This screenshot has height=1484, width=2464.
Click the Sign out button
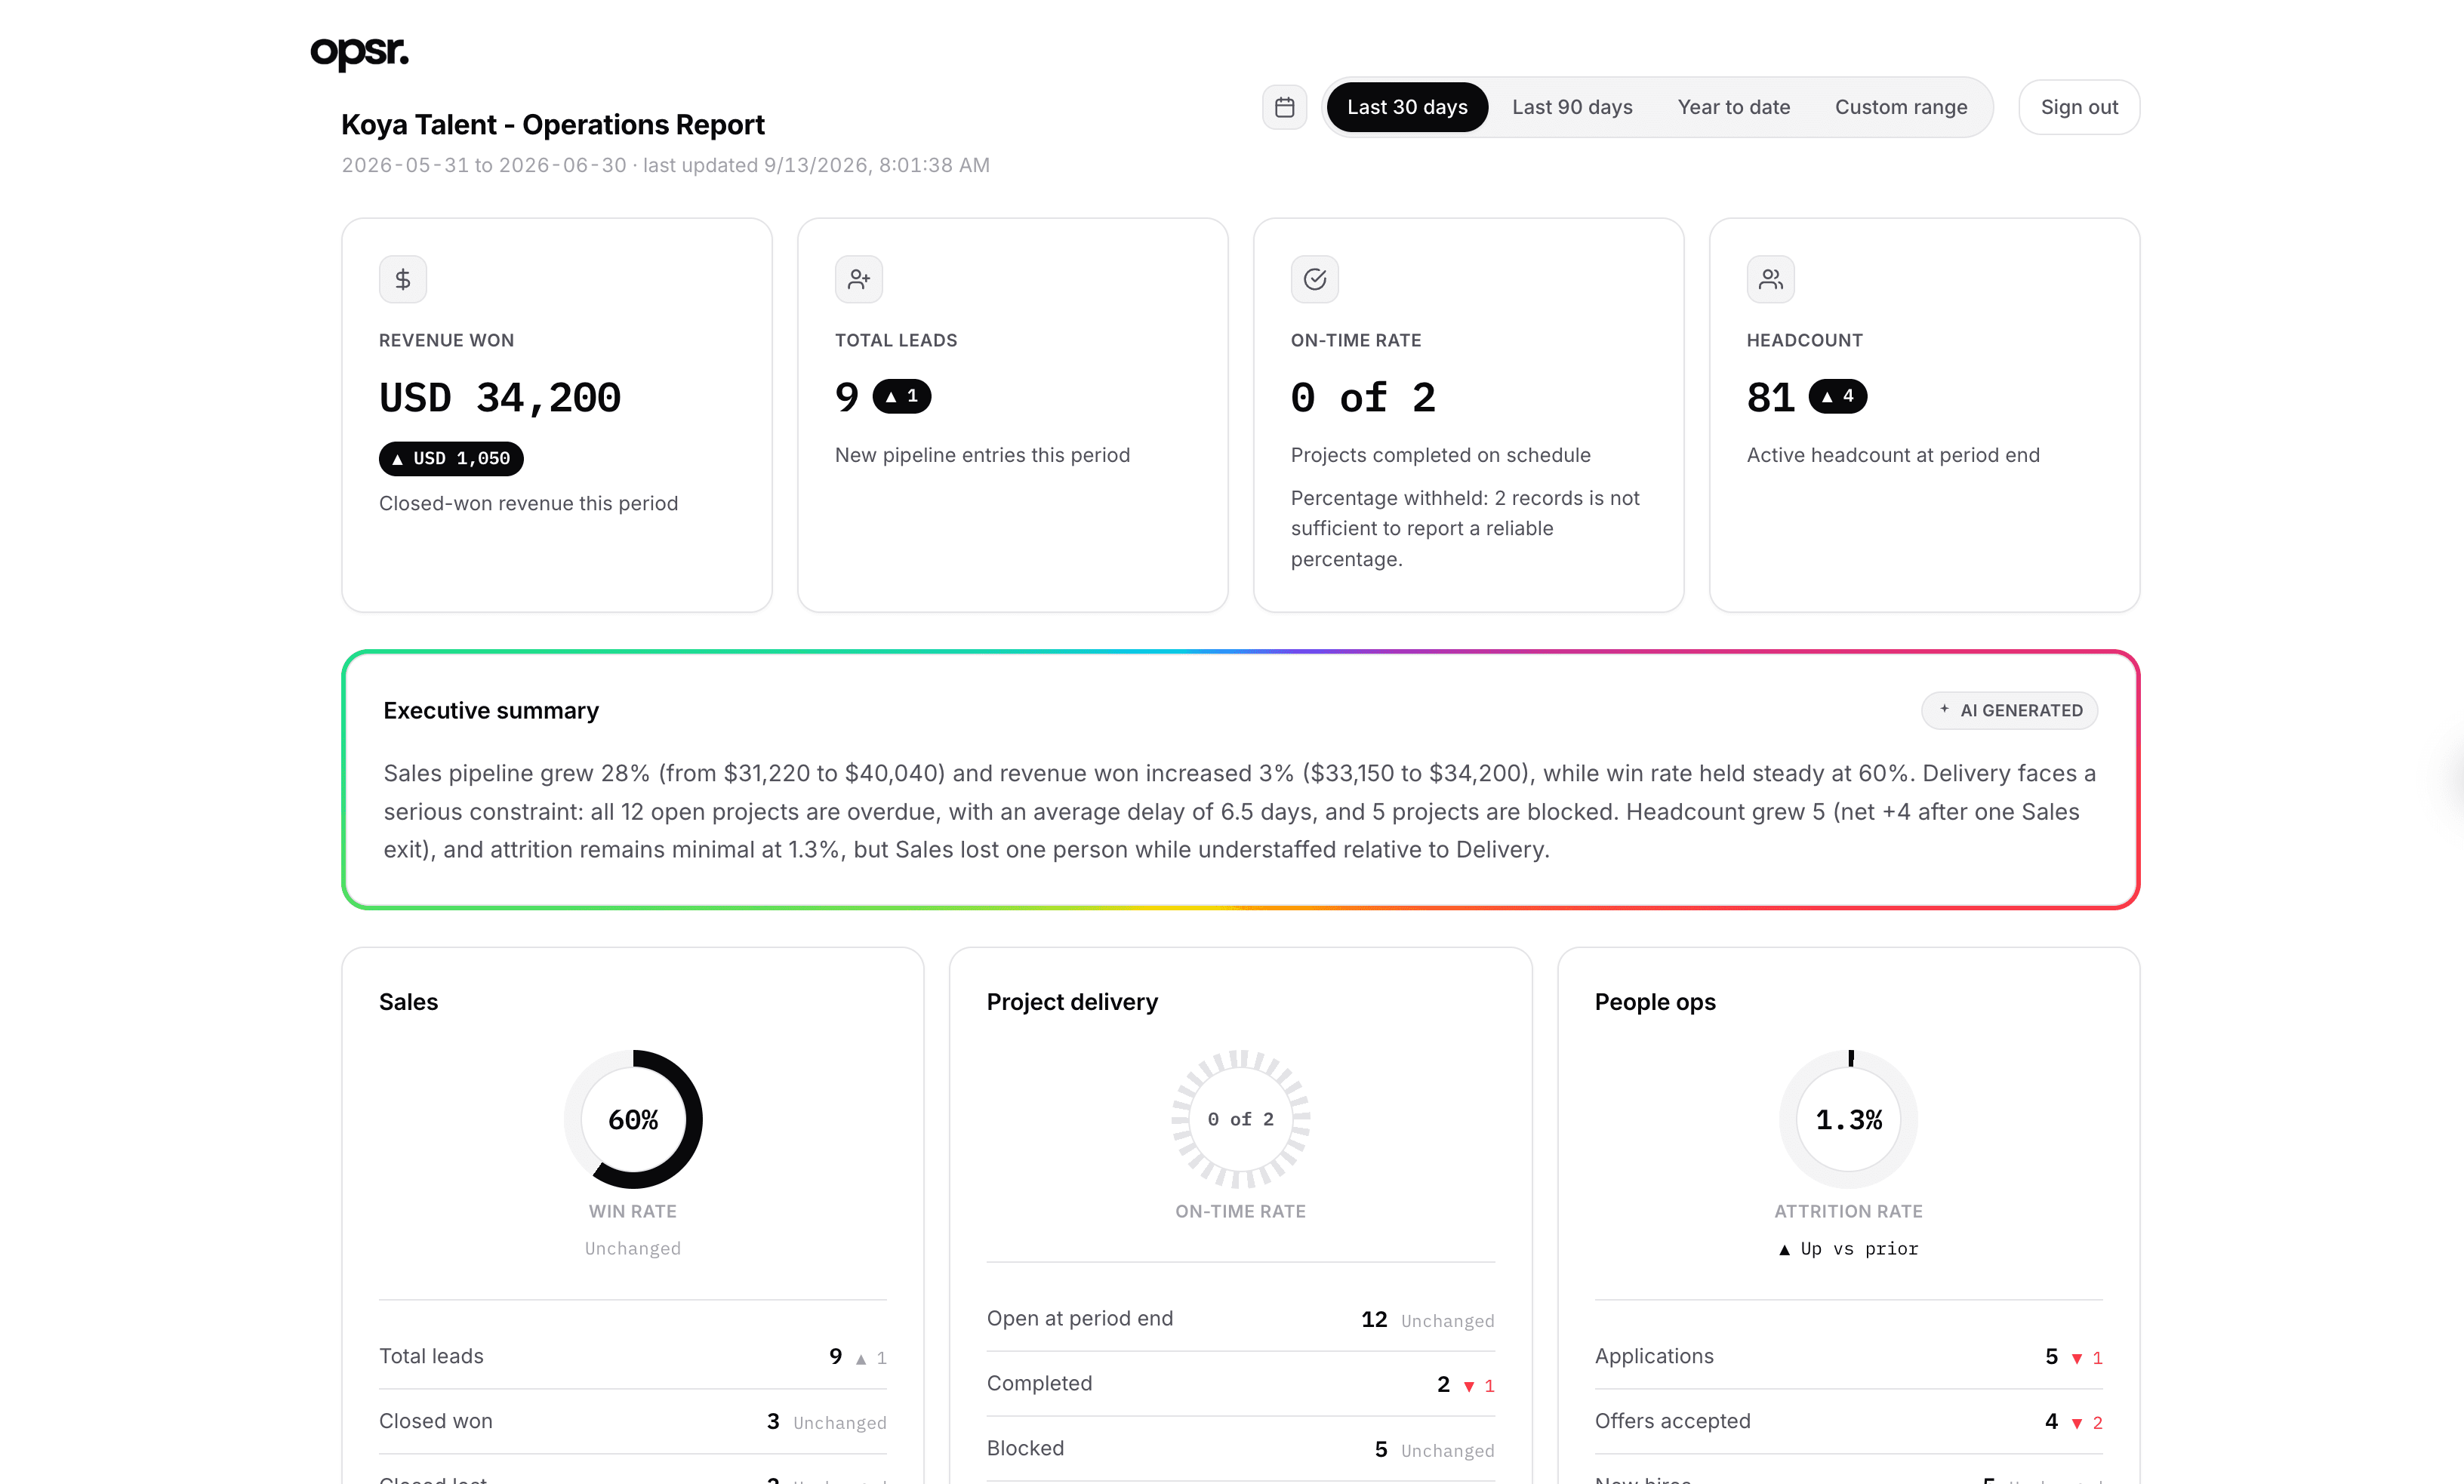(2079, 107)
